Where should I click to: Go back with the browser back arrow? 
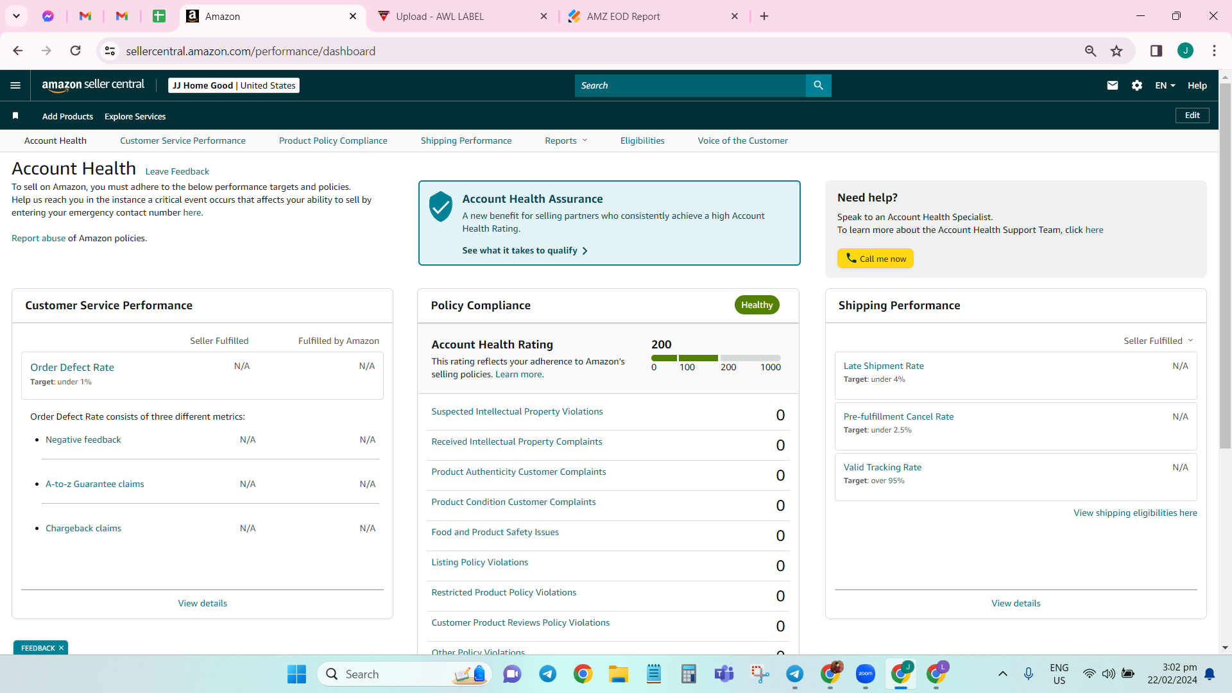coord(18,51)
